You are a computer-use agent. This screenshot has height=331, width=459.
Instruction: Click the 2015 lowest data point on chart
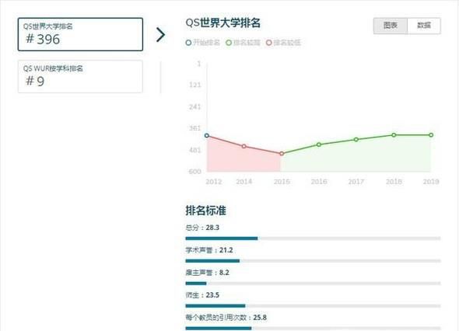282,154
